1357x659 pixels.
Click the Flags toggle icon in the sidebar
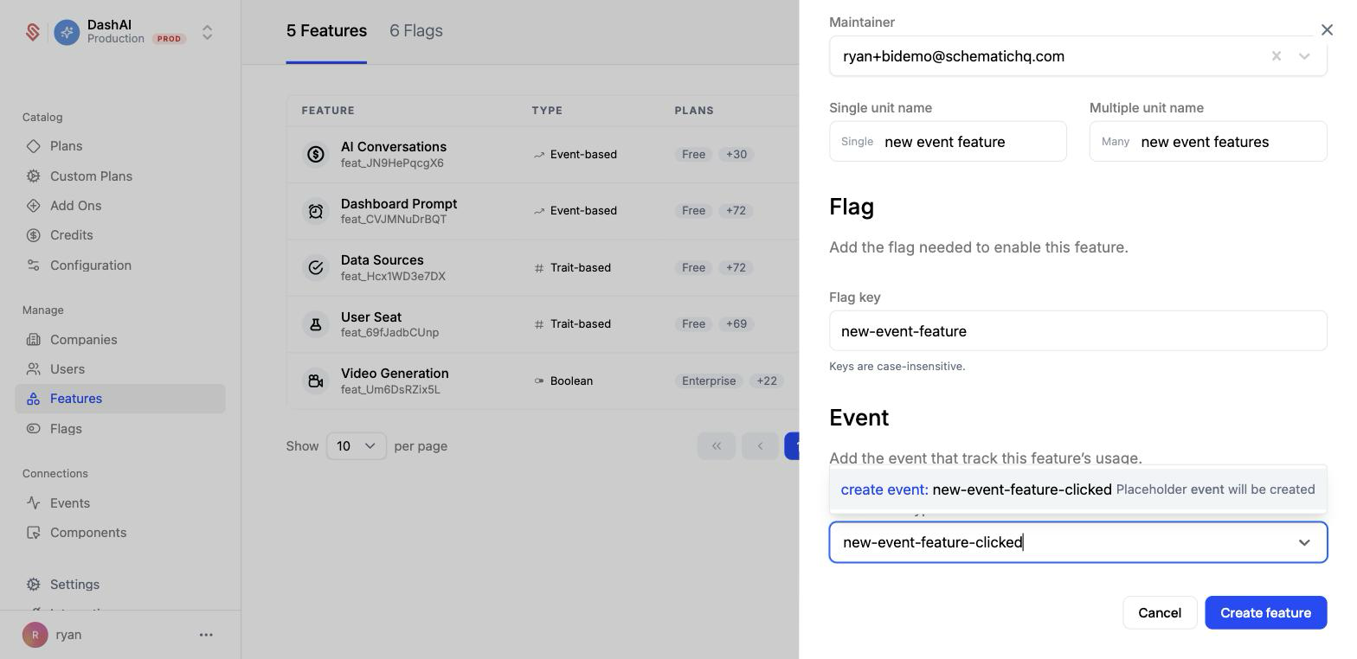pos(33,429)
